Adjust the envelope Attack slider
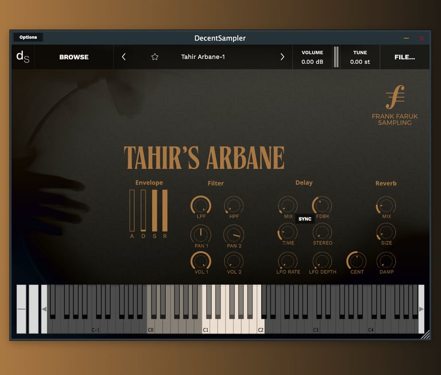 click(132, 210)
